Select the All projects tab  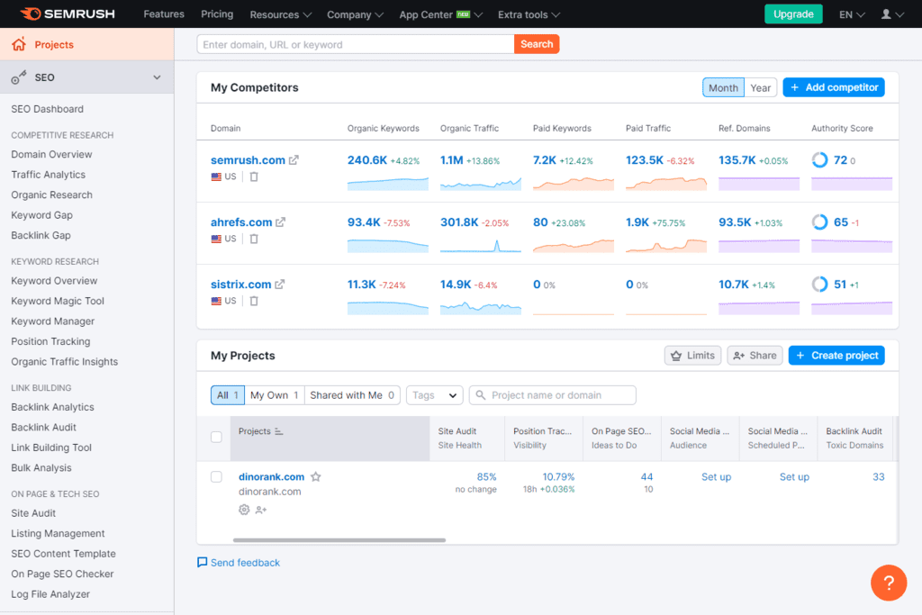click(x=228, y=395)
